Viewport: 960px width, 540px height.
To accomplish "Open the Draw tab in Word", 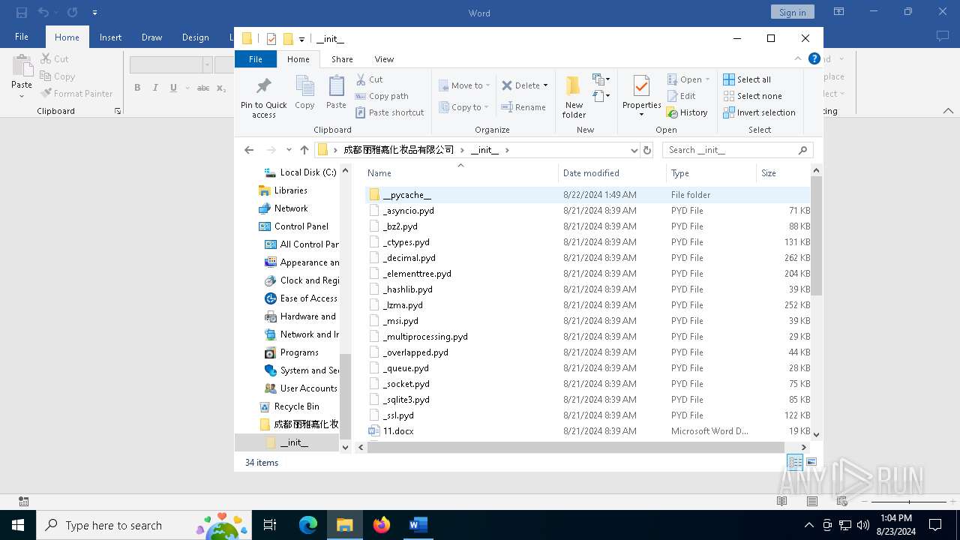I will (x=151, y=37).
